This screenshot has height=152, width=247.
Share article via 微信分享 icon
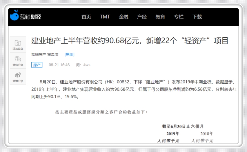click(18, 59)
